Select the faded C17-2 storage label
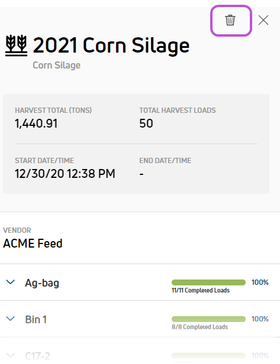 (37, 356)
